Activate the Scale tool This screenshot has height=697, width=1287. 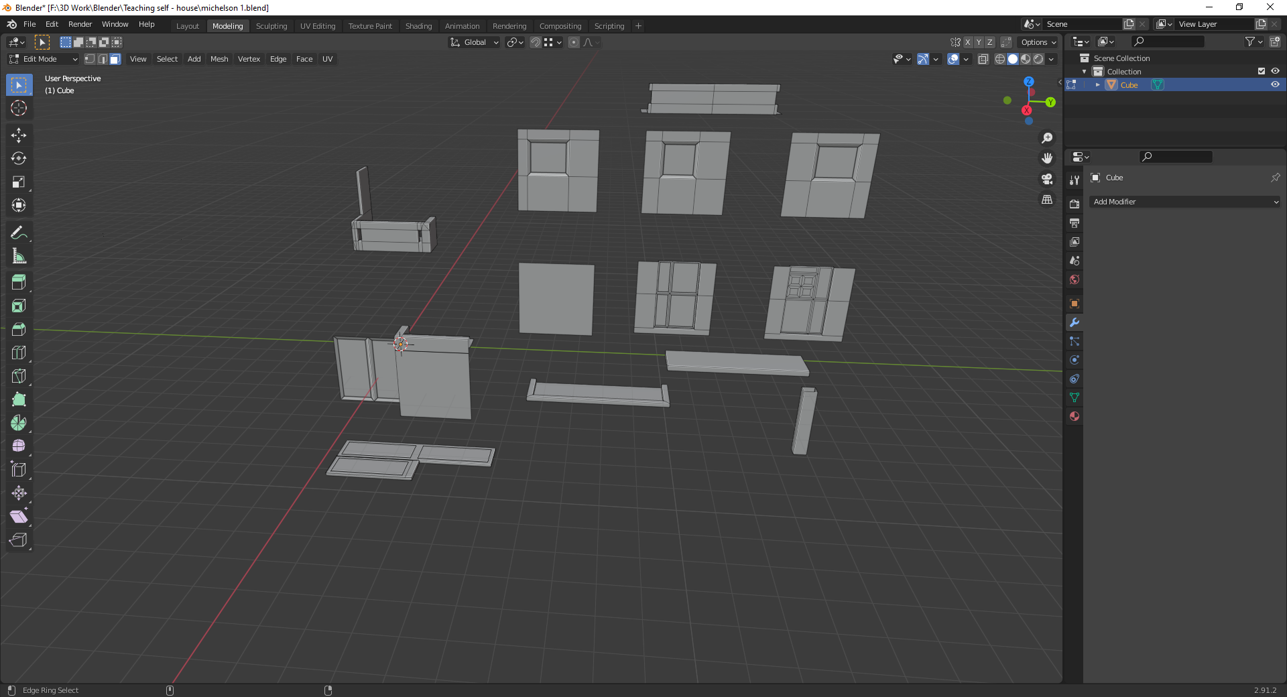[x=19, y=182]
